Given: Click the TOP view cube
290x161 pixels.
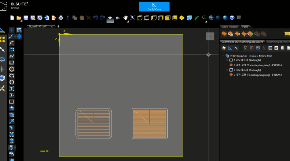Looking at the screenshot, I should [x=210, y=36].
